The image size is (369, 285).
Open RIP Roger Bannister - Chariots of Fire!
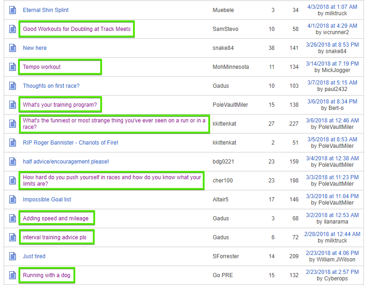tap(70, 143)
